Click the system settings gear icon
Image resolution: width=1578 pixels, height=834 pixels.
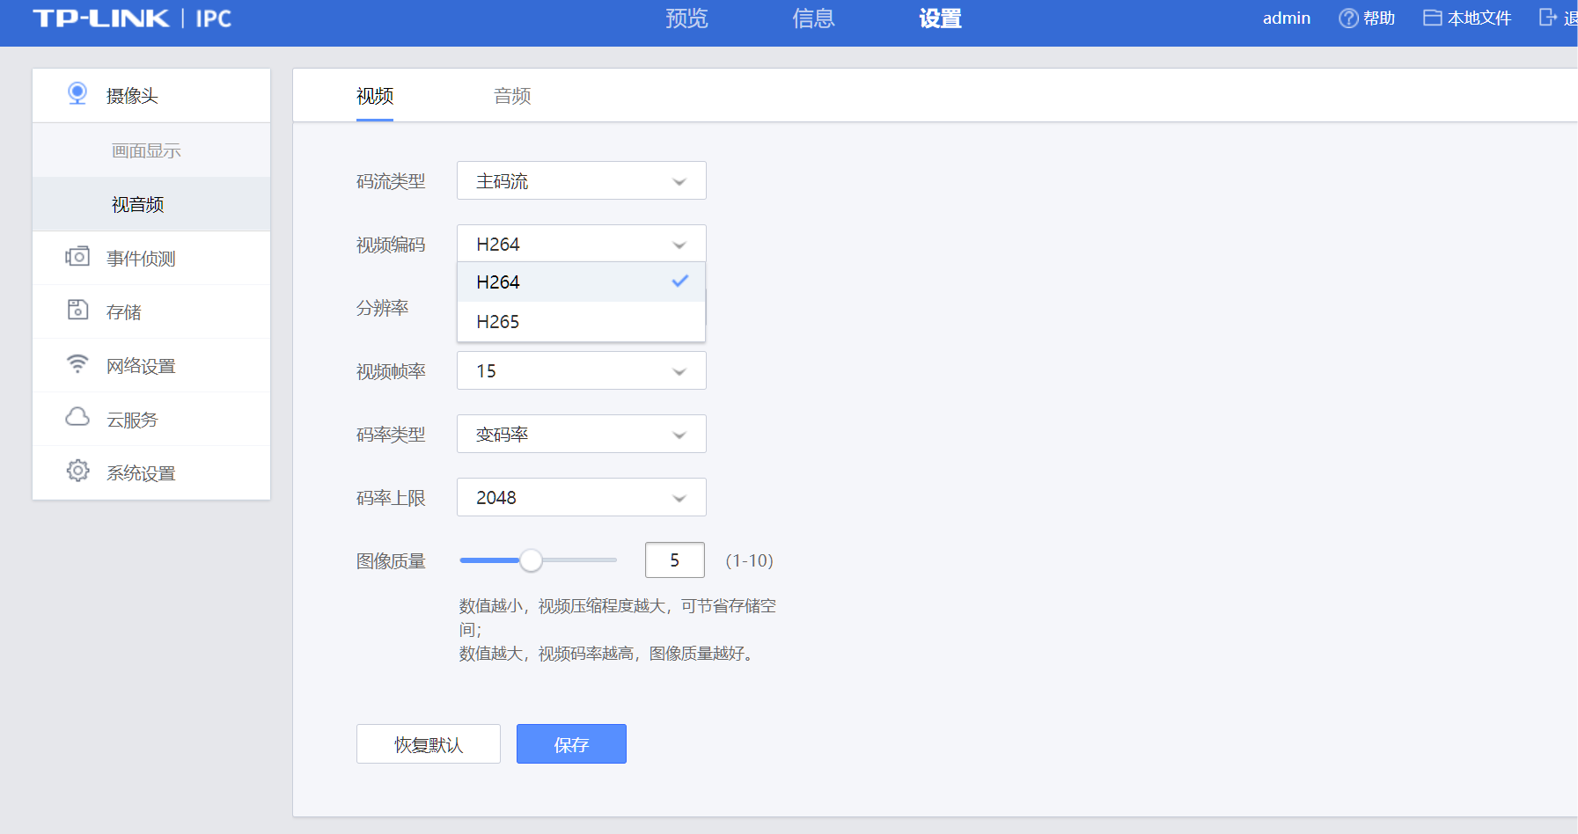click(x=77, y=471)
